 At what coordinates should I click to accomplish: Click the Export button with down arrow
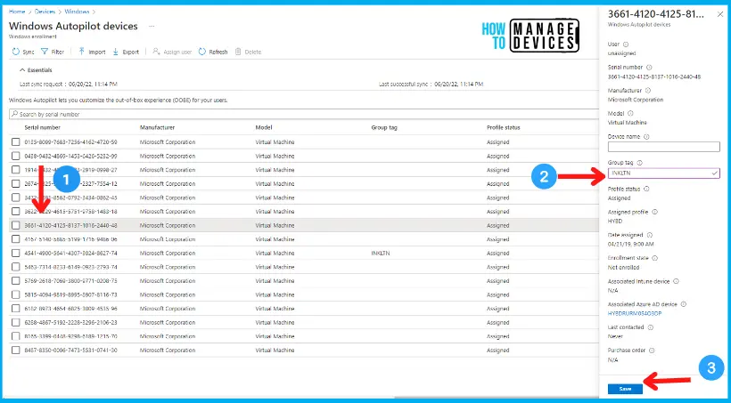(x=126, y=52)
